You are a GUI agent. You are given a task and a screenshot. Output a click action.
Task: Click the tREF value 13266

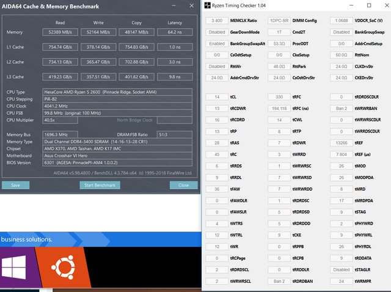[342, 143]
